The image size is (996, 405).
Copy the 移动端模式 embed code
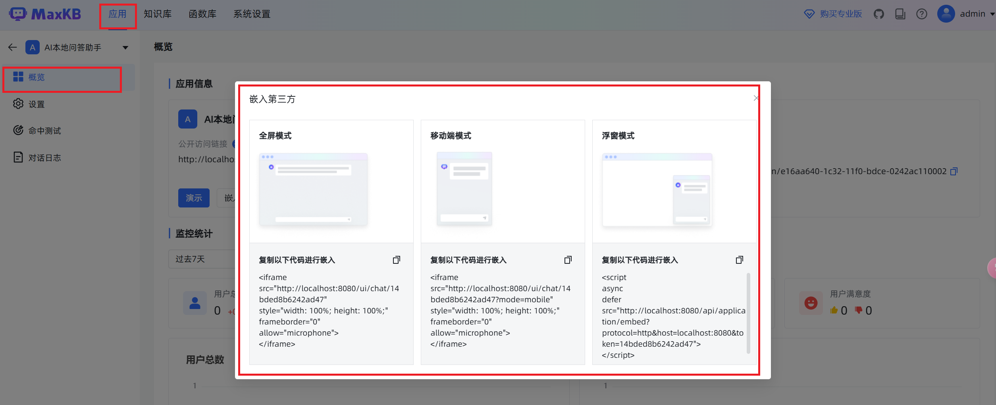point(568,260)
